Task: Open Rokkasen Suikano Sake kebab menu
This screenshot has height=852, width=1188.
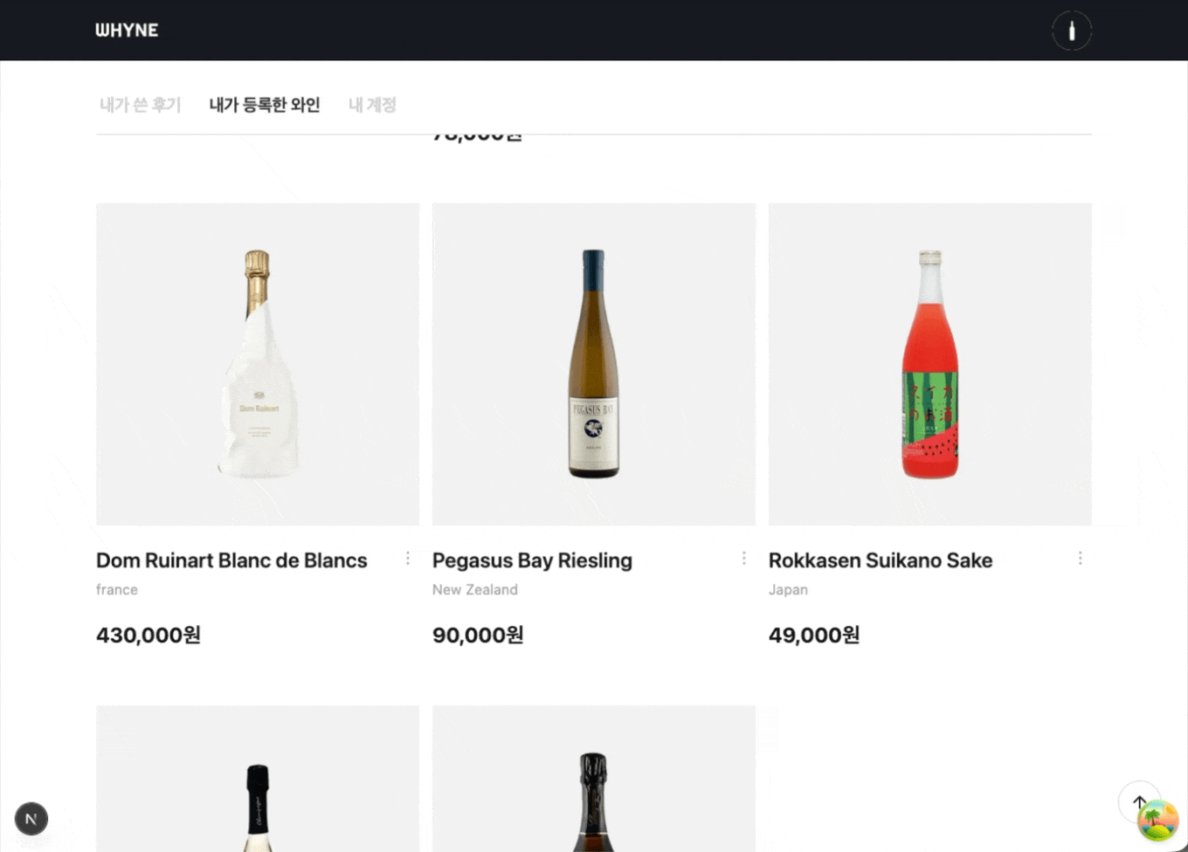Action: pyautogui.click(x=1081, y=559)
